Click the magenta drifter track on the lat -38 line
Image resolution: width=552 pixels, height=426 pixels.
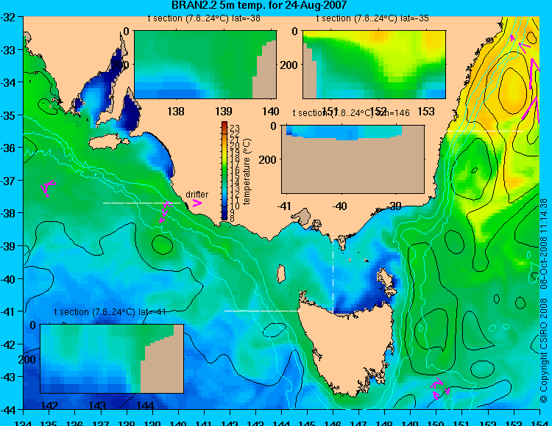point(165,212)
